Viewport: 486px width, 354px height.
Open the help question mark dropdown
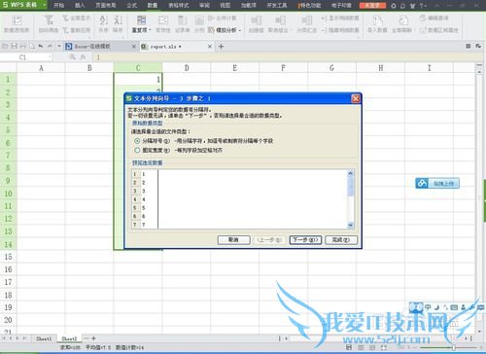[423, 6]
